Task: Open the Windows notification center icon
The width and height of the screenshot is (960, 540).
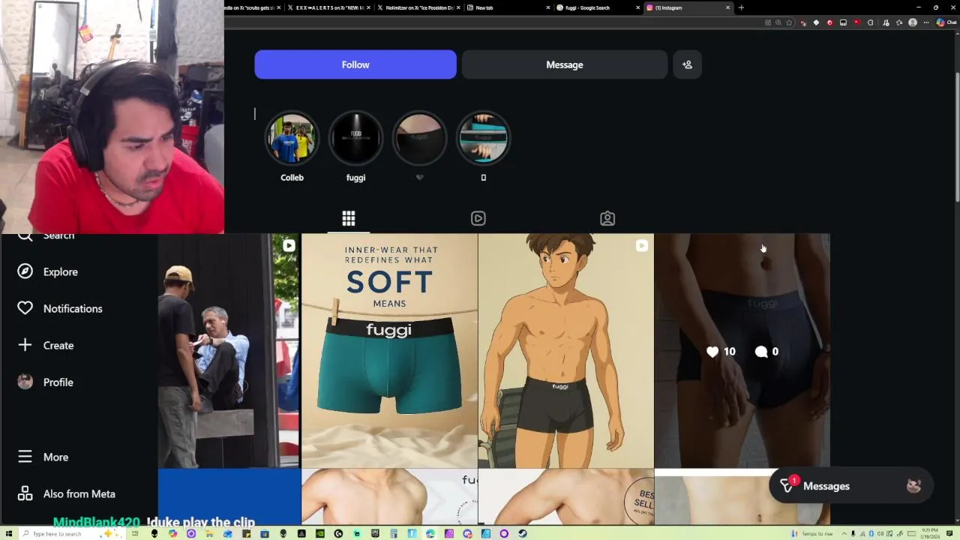Action: coord(949,533)
